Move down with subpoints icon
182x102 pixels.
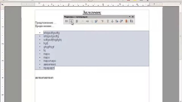point(121,21)
